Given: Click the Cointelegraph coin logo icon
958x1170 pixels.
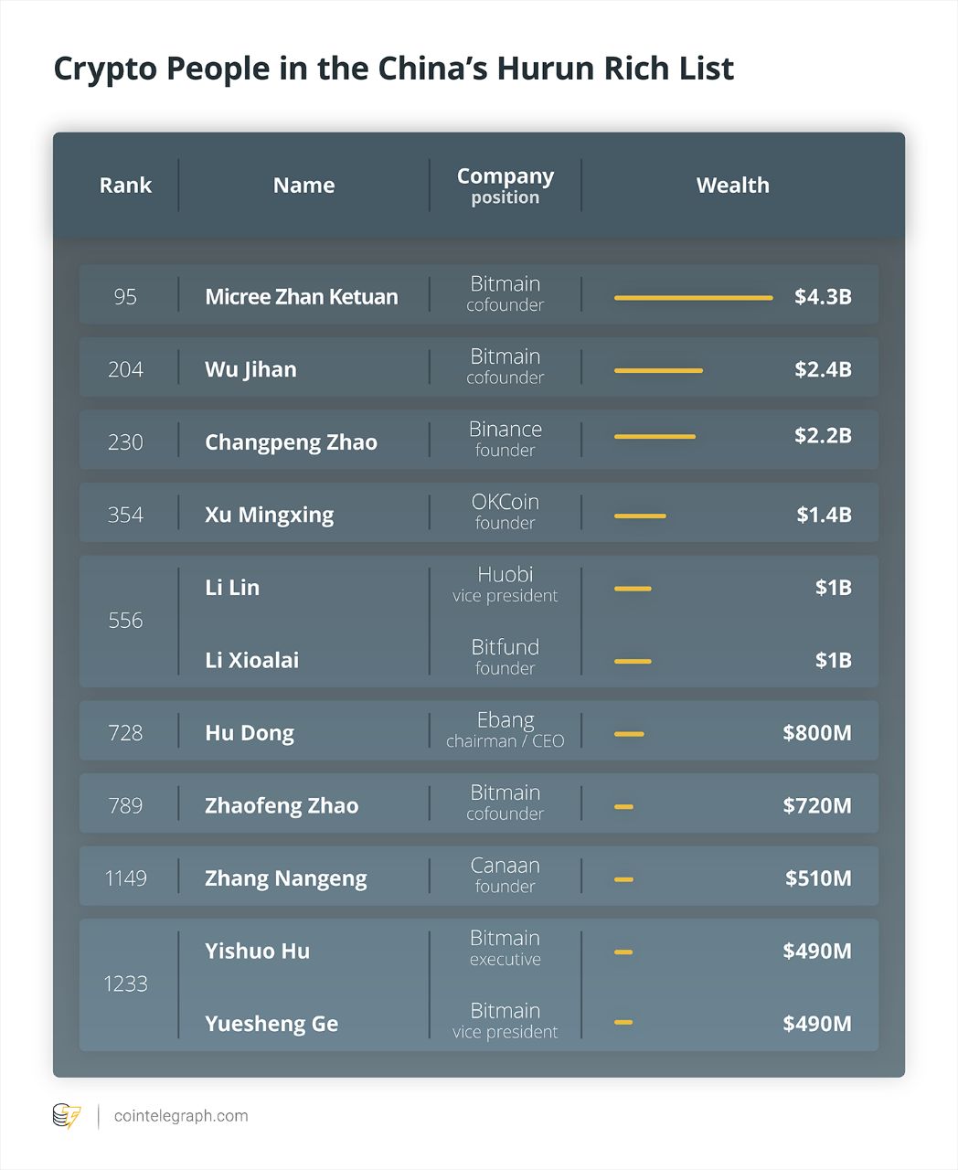Looking at the screenshot, I should (66, 1116).
